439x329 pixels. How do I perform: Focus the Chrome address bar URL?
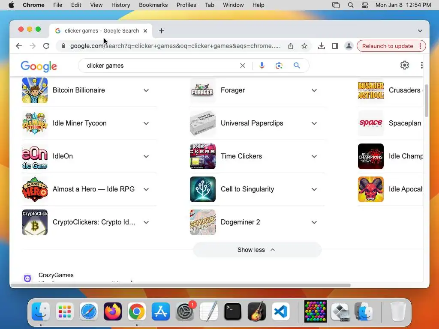coord(175,46)
